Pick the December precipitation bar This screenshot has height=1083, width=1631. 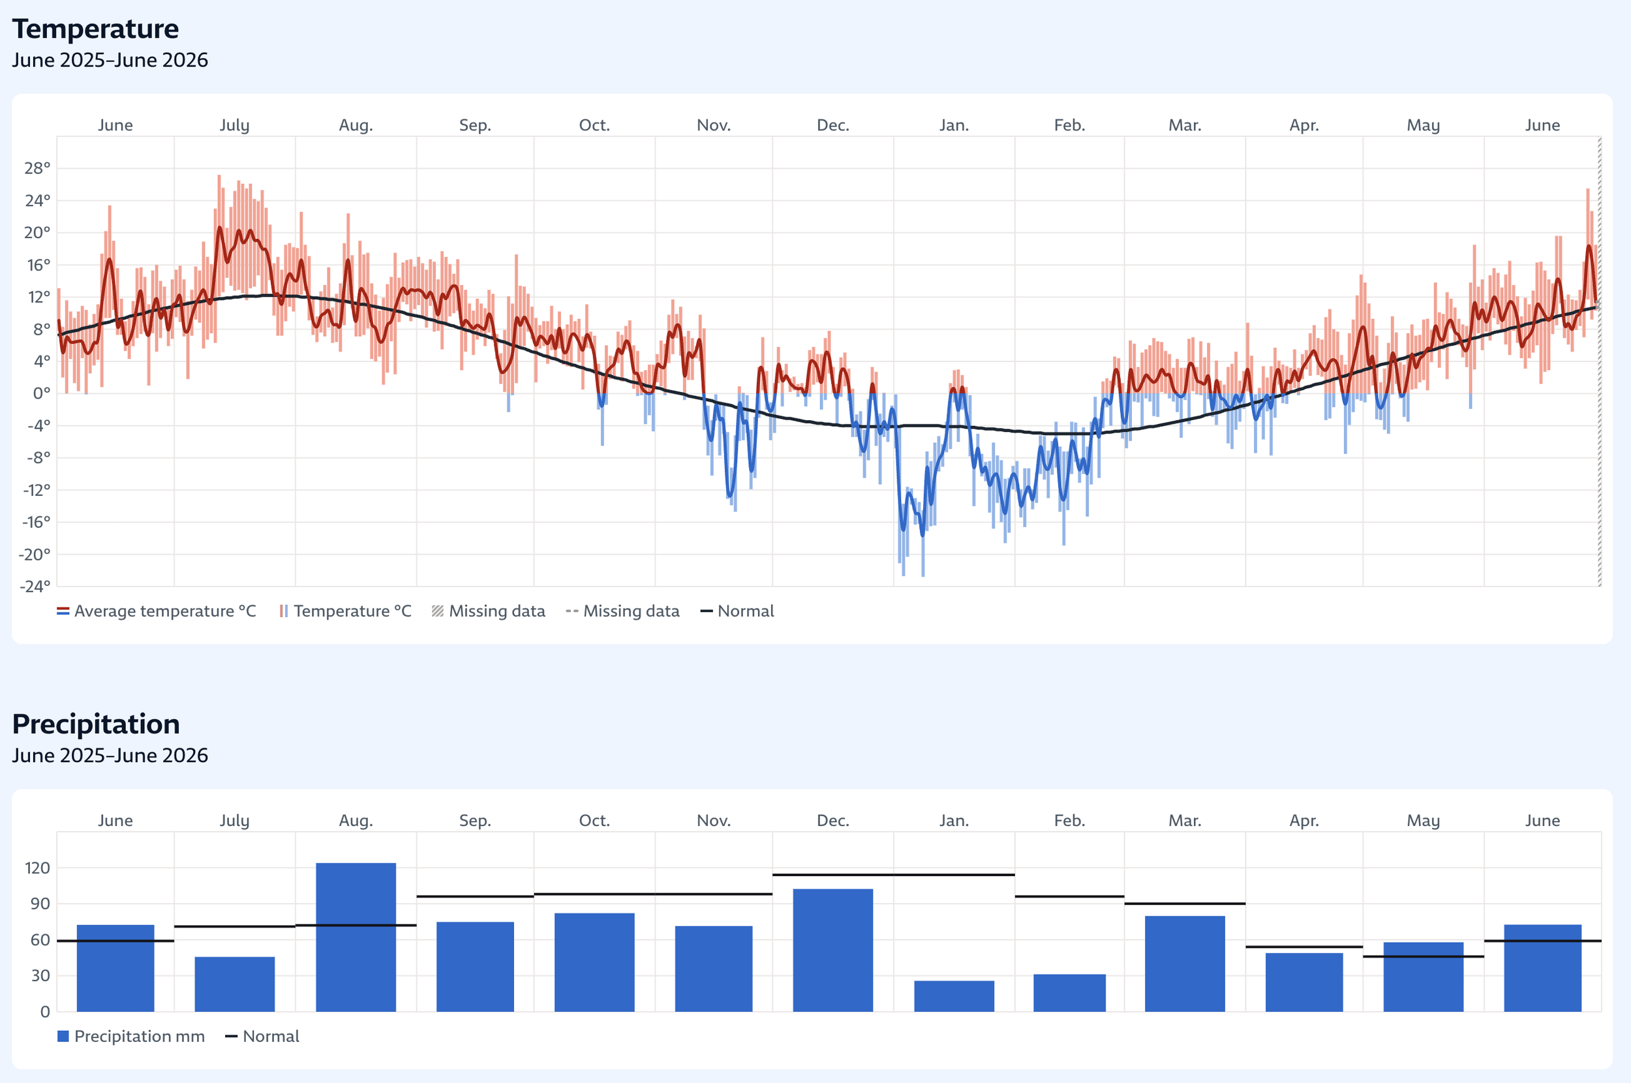tap(832, 951)
